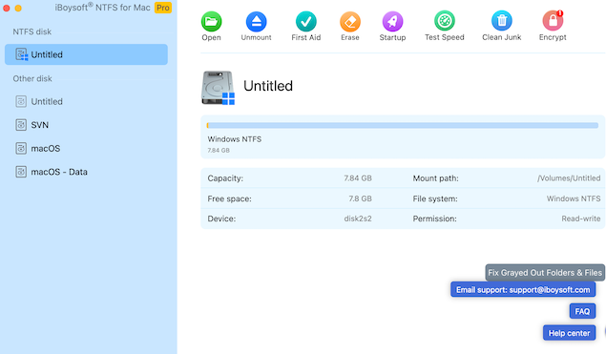Close the iBoysoft window
Viewport: 606px width, 354px height.
(x=6, y=8)
